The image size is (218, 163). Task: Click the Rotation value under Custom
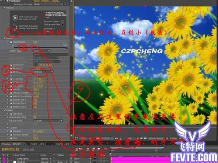pyautogui.click(x=39, y=131)
